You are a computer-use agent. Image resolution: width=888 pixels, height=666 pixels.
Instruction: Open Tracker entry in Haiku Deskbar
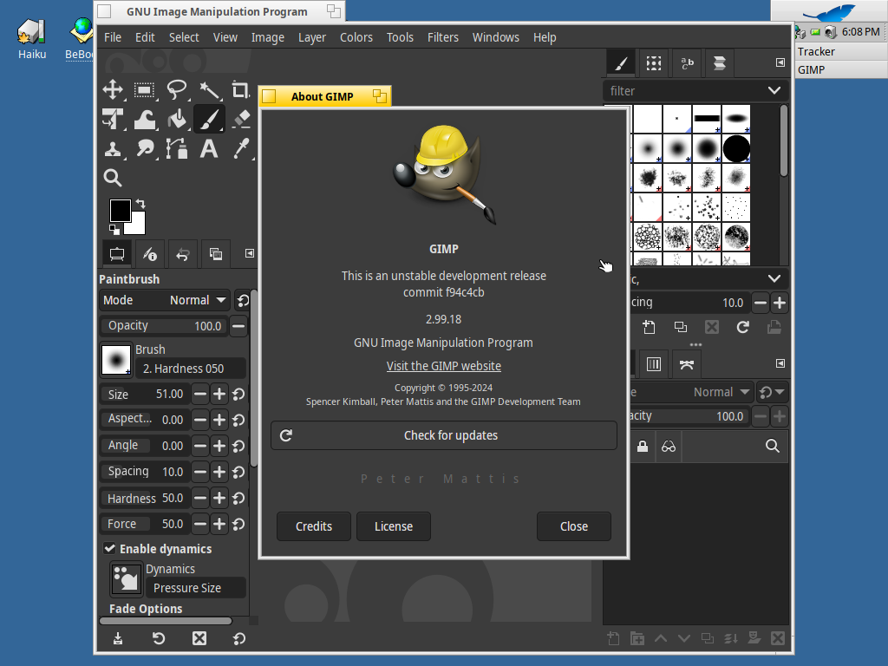(x=840, y=51)
